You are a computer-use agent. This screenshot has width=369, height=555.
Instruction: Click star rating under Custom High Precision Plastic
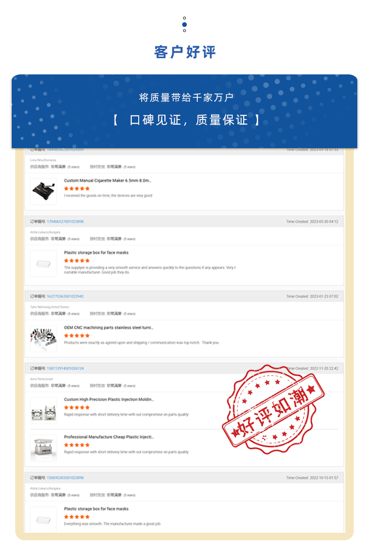(x=77, y=408)
